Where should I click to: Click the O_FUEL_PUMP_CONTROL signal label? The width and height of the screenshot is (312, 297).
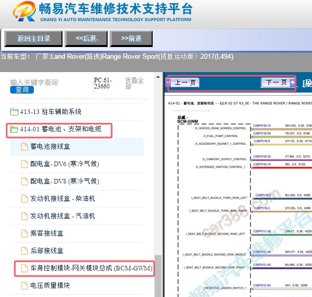(220, 136)
